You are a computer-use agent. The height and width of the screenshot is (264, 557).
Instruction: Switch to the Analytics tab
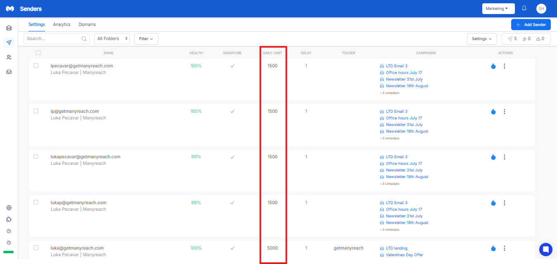[62, 24]
